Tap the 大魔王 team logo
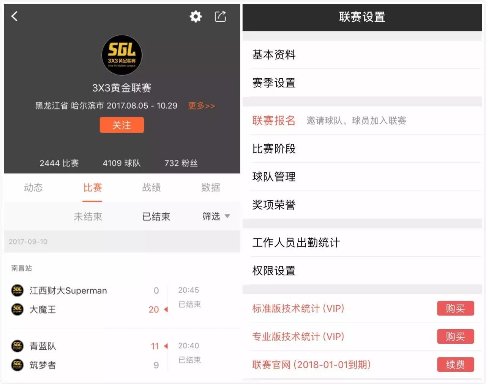This screenshot has width=486, height=384. coord(17,309)
